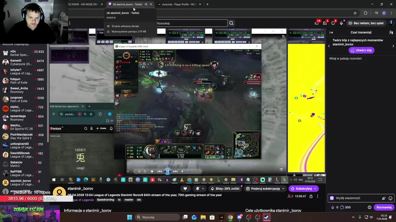The height and width of the screenshot is (222, 396).
Task: Open the Bits diamond icon in top bar
Action: (341, 23)
